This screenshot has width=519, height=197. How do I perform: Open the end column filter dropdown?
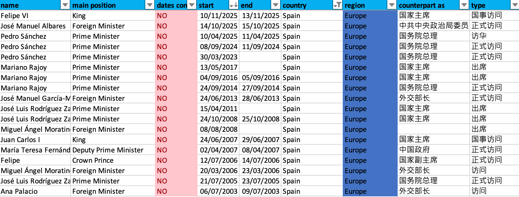(275, 5)
